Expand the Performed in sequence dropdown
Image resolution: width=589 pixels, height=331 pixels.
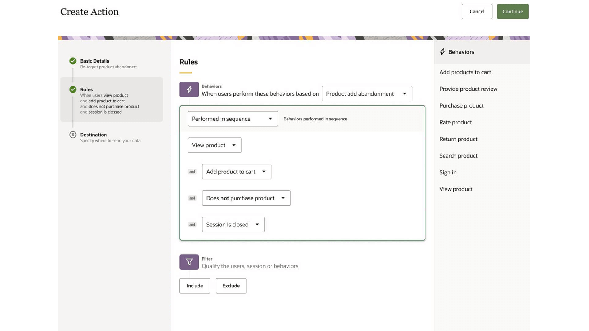point(232,119)
